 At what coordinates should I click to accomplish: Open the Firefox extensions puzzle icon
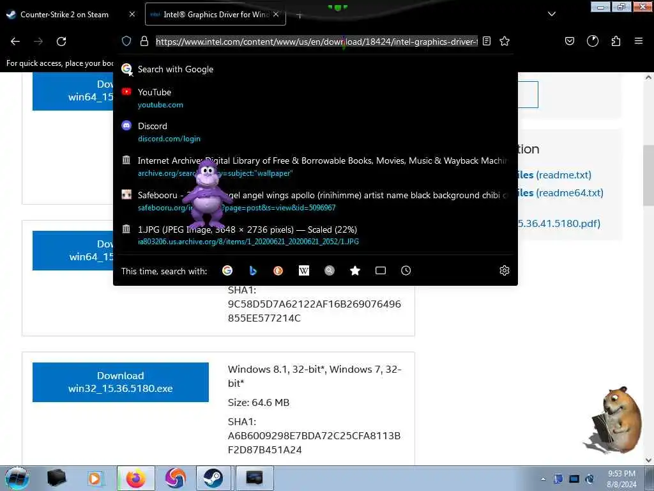pos(616,41)
